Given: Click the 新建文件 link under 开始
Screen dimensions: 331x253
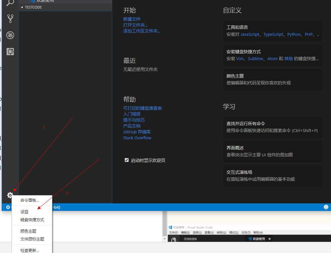Looking at the screenshot, I should click(132, 19).
